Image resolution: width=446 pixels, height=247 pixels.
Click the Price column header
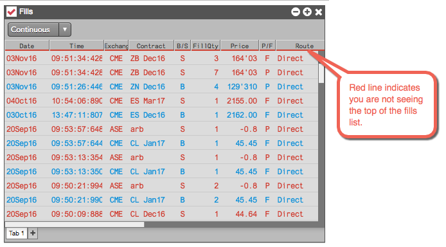(x=240, y=46)
